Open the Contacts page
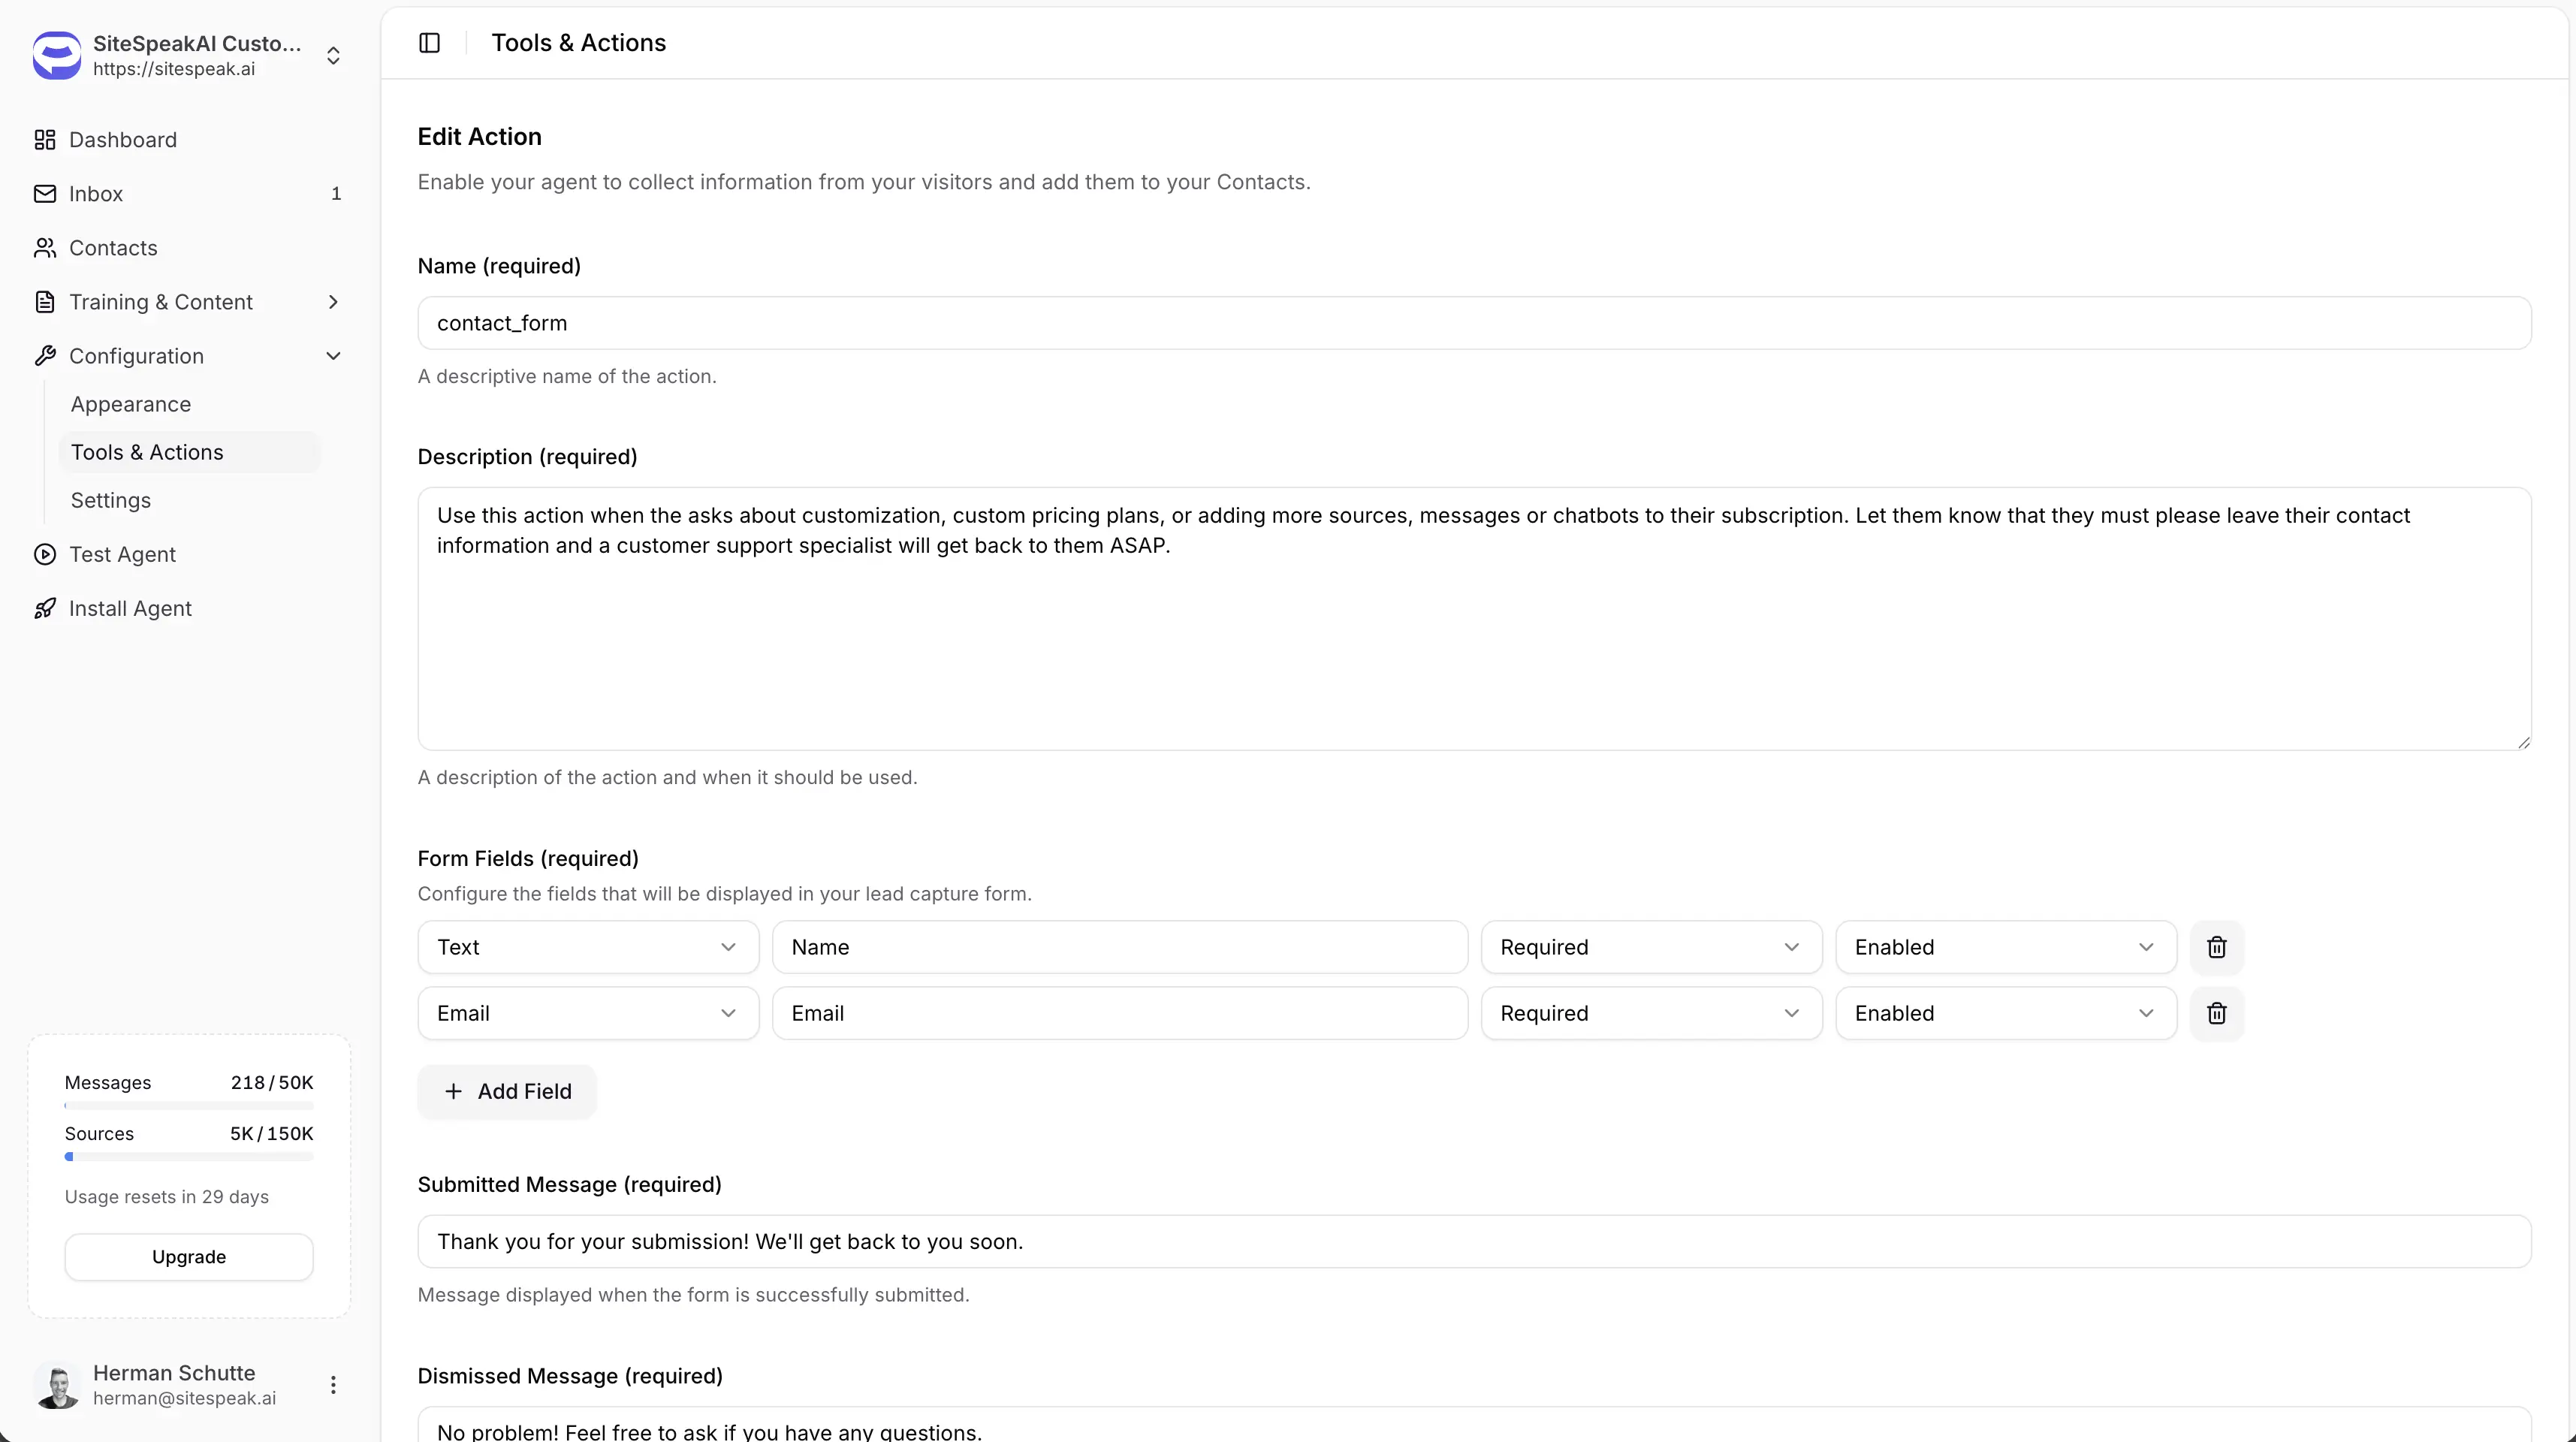The image size is (2576, 1442). (113, 248)
